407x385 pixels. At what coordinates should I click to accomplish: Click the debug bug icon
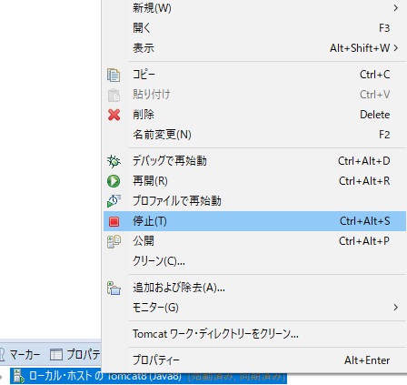[x=114, y=161]
